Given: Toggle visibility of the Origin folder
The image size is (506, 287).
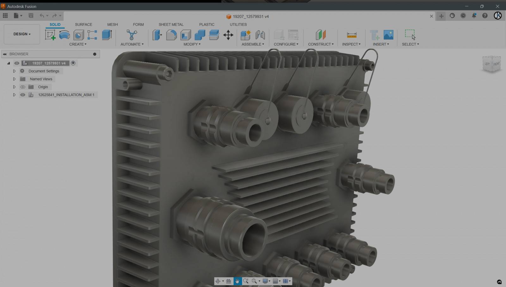Looking at the screenshot, I should click(x=23, y=87).
